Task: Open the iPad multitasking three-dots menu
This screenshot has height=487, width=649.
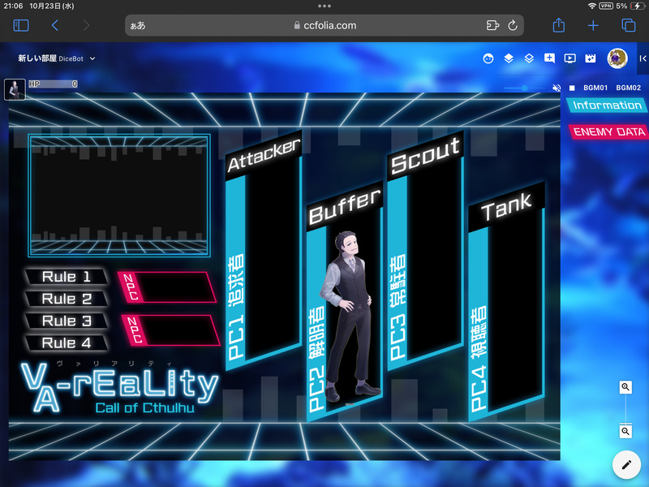Action: click(x=324, y=6)
